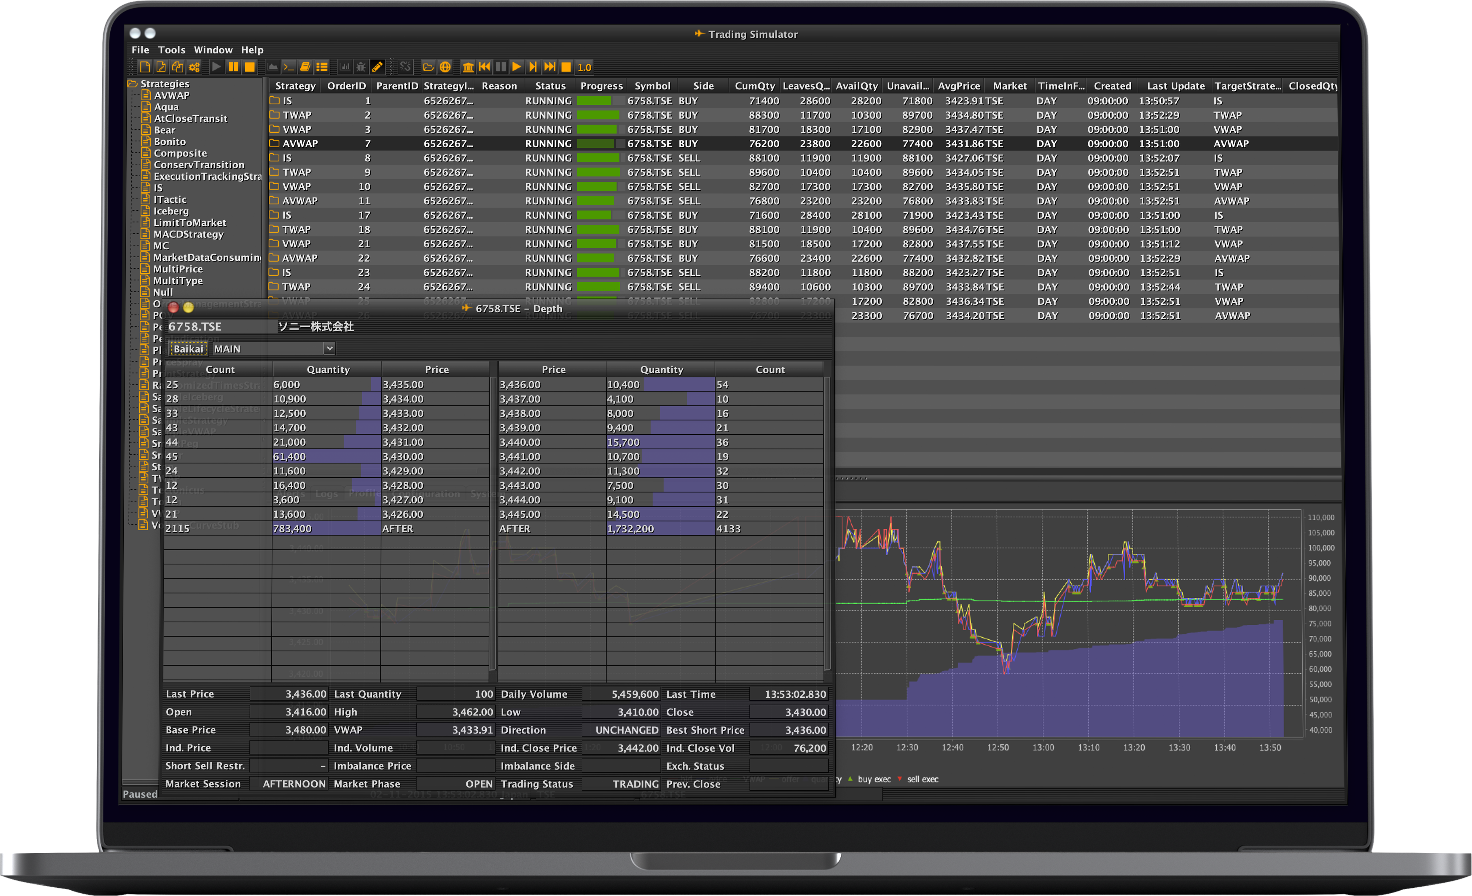Click the globe icon in toolbar
Screen dimensions: 1472x896
pos(445,67)
